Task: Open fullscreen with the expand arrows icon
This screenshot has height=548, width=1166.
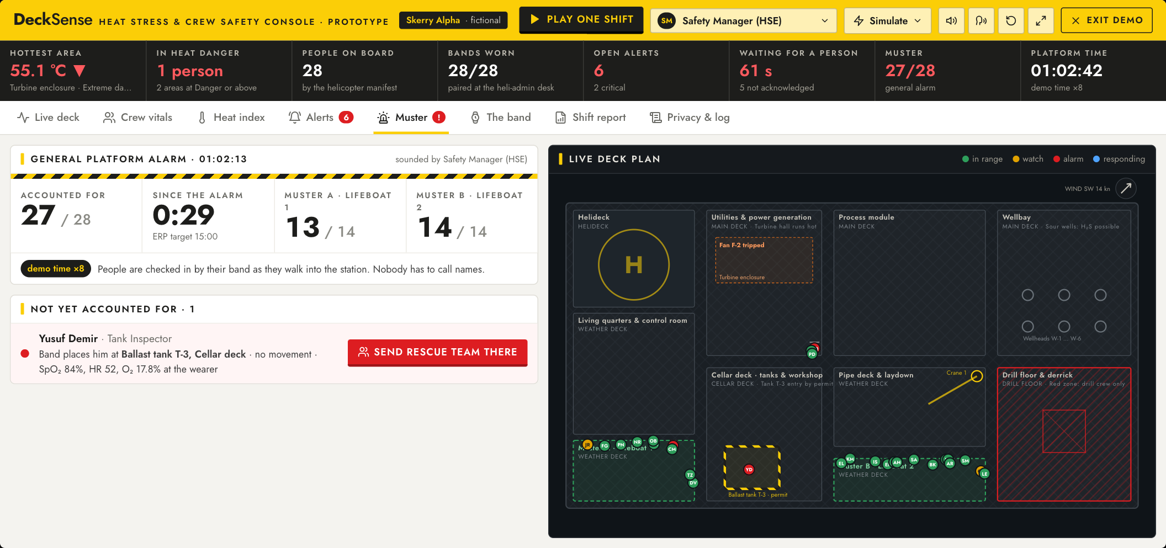Action: pos(1041,21)
